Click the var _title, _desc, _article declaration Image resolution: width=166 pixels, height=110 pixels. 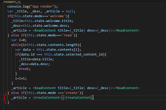tap(41, 11)
